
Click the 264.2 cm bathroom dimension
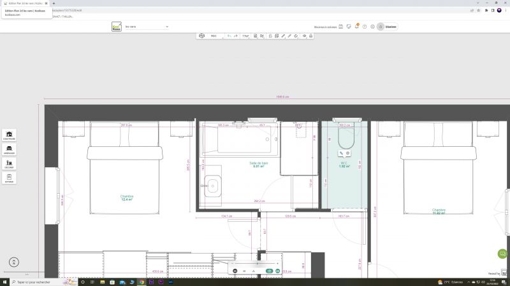259,201
